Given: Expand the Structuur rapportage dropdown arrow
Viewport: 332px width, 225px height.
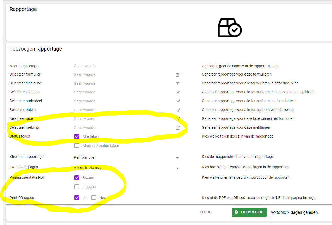Looking at the screenshot, I should coord(177,158).
